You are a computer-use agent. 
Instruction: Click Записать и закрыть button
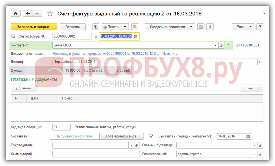(34, 27)
